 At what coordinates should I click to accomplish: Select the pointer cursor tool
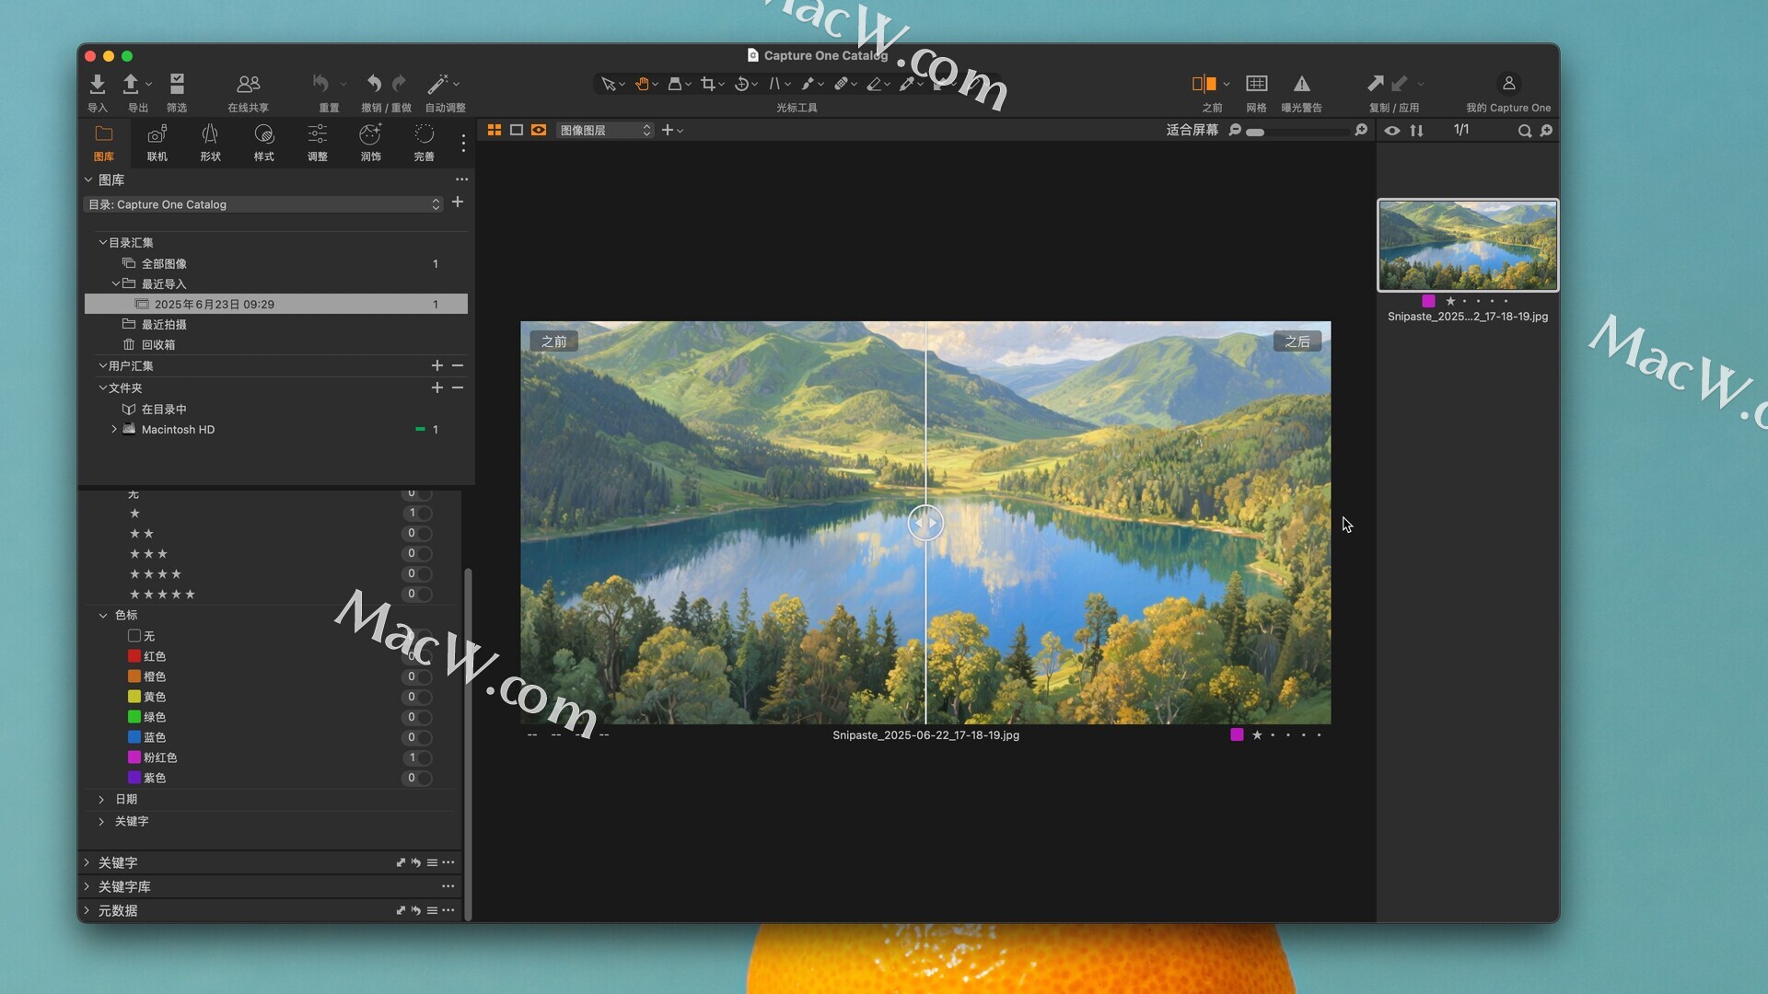(608, 84)
